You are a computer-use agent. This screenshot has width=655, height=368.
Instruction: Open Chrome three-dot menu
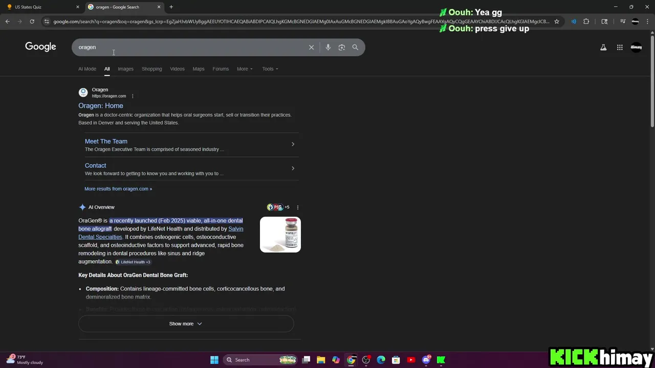[647, 21]
